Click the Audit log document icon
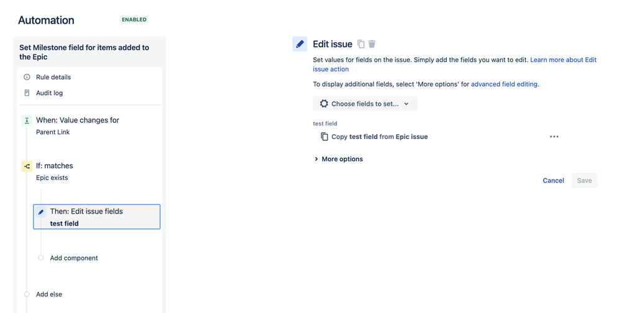Image resolution: width=620 pixels, height=313 pixels. pyautogui.click(x=27, y=93)
